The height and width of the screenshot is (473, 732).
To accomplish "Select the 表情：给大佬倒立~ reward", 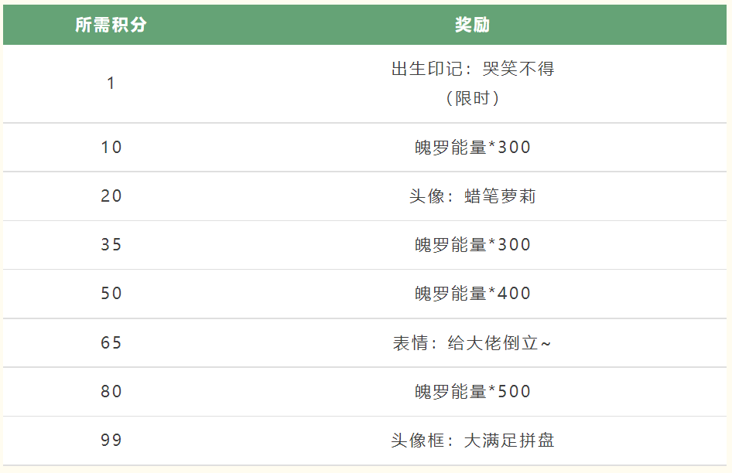I will click(x=472, y=343).
